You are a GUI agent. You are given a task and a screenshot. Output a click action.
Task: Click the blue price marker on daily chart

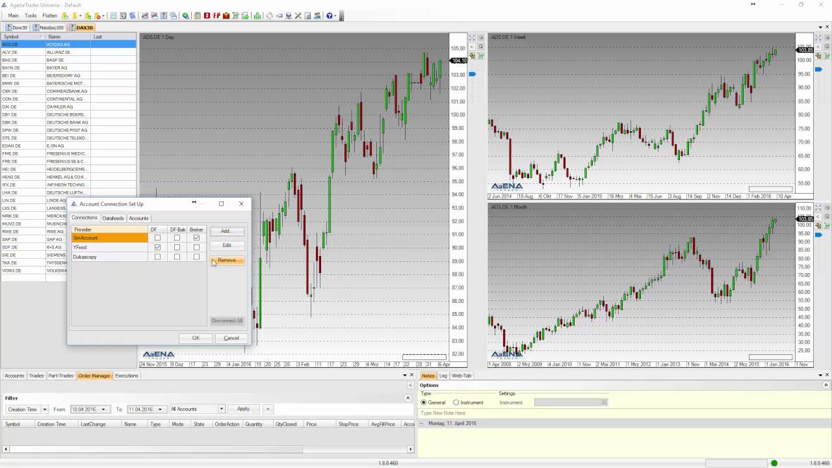pyautogui.click(x=473, y=74)
